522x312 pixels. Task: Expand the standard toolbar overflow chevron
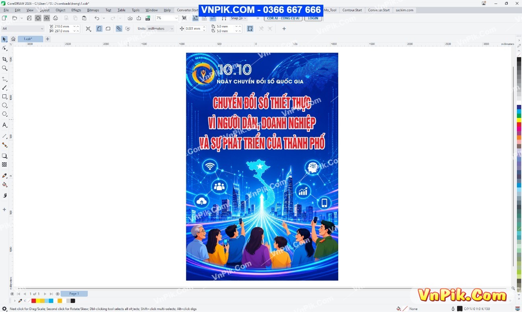click(258, 18)
